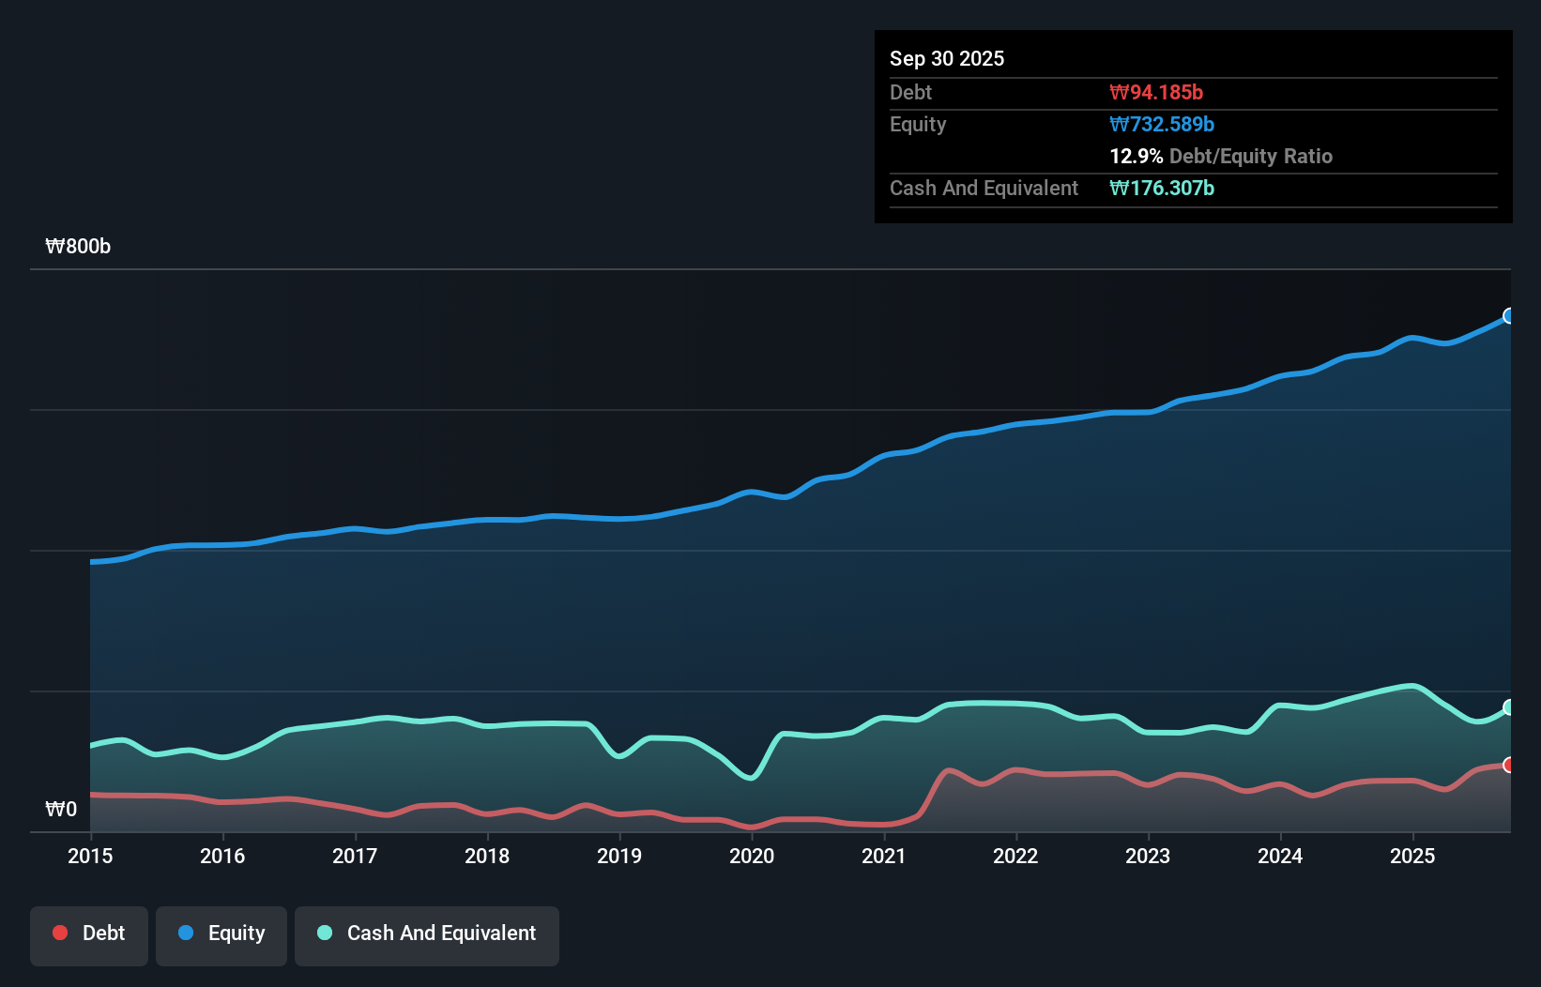Screen dimensions: 1541x987
Task: Click the 2015 x-axis label
Action: click(x=90, y=856)
